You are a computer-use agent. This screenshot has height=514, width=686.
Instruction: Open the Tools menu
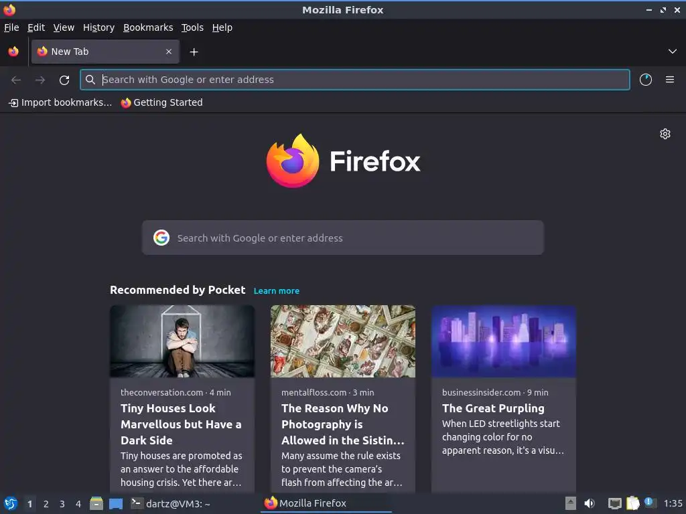pos(192,27)
